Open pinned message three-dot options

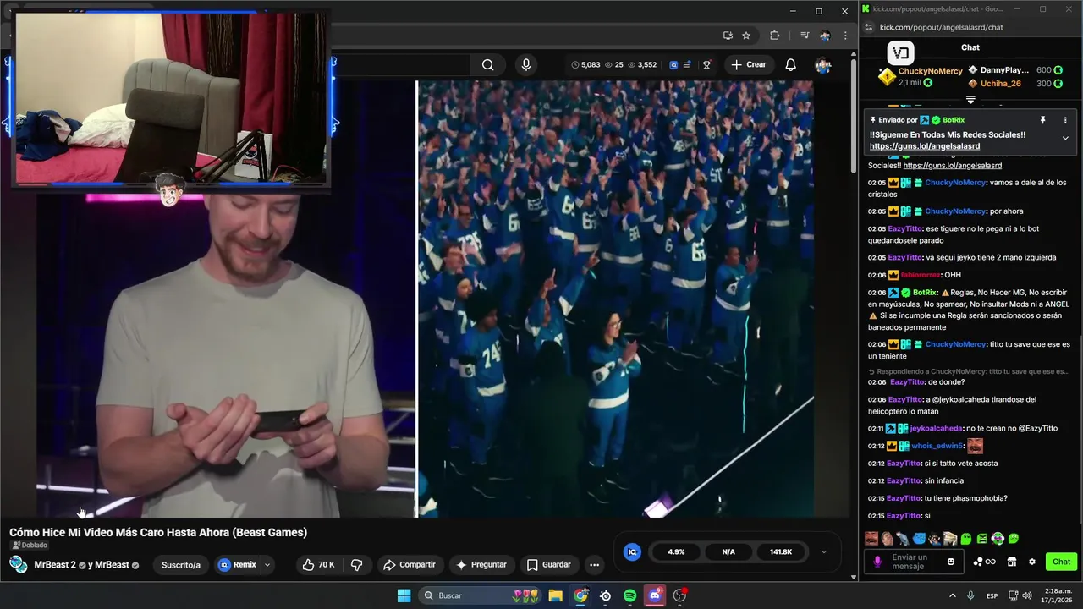click(x=1065, y=120)
